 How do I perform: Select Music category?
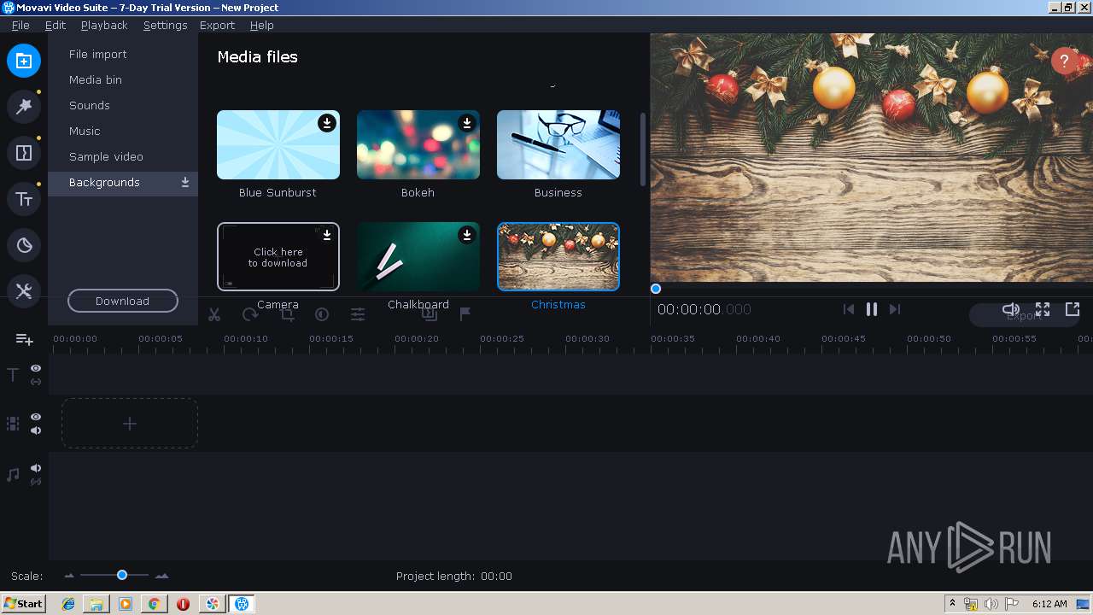coord(123,131)
